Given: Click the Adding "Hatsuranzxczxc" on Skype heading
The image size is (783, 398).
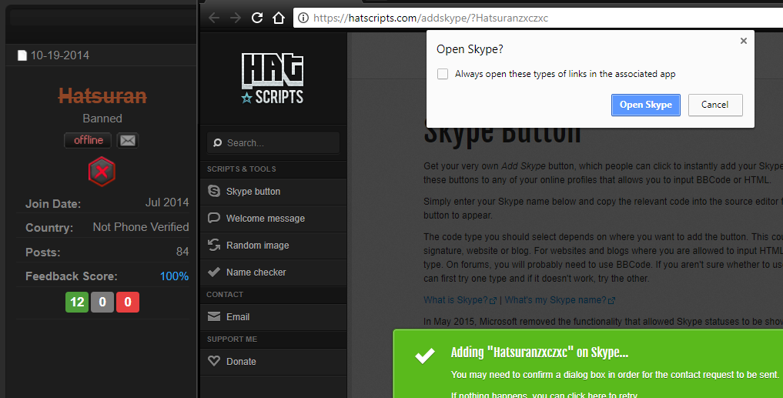Looking at the screenshot, I should coord(539,352).
